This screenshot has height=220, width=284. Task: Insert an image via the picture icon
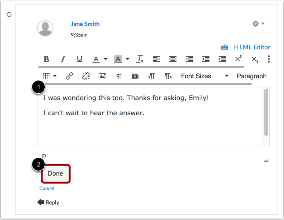(102, 76)
